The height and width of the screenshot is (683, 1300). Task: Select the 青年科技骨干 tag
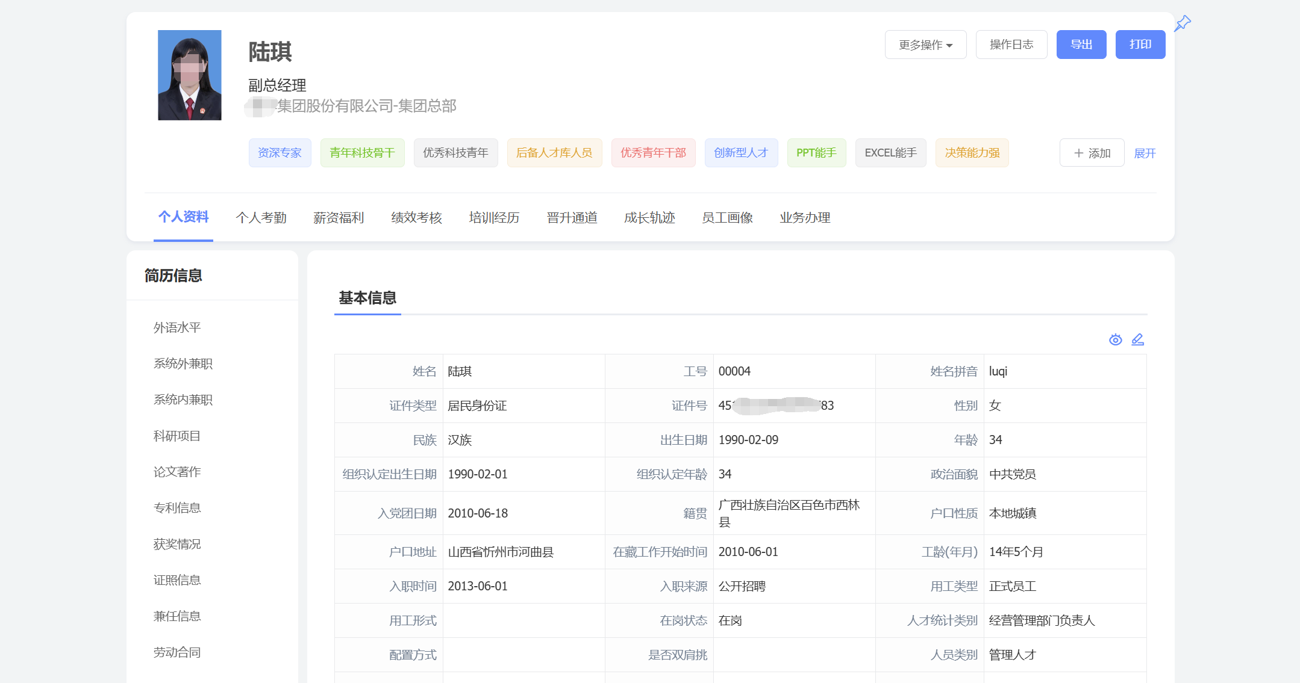tap(362, 153)
